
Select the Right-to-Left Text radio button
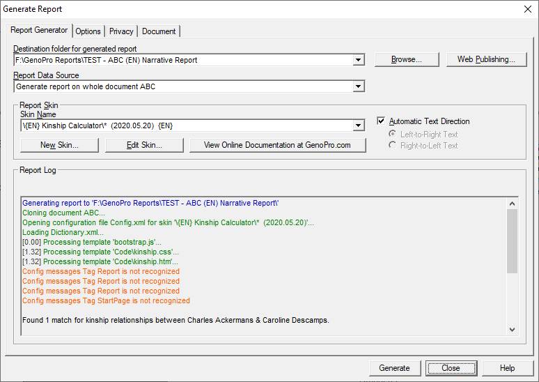[392, 145]
